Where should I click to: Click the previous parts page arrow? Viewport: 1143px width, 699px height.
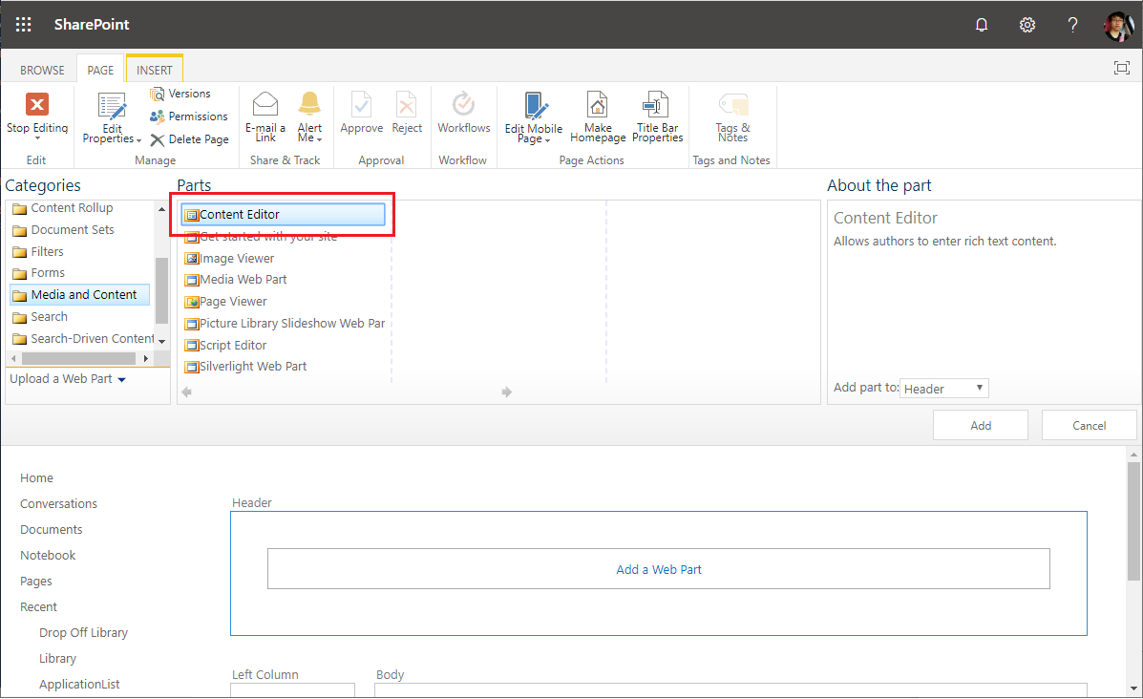click(x=186, y=392)
